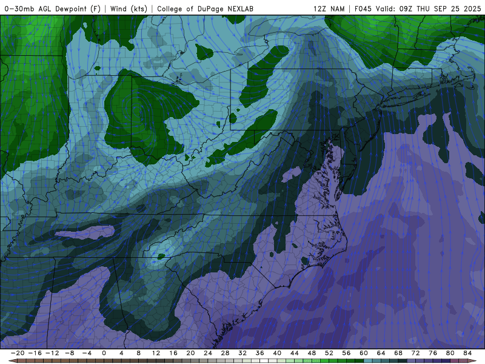Click the 'F045' forecast hour text
485x364 pixels.
363,8
